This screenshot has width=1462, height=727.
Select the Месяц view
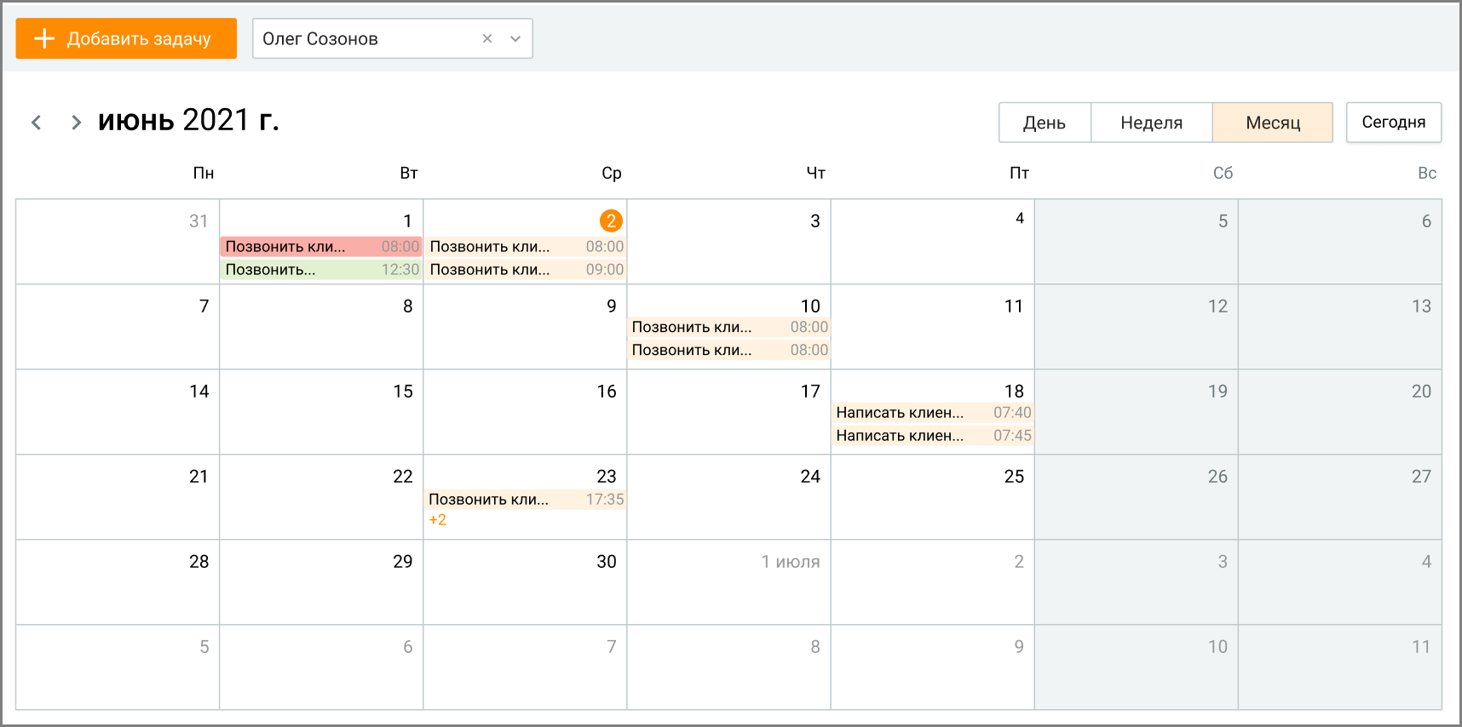click(x=1273, y=123)
